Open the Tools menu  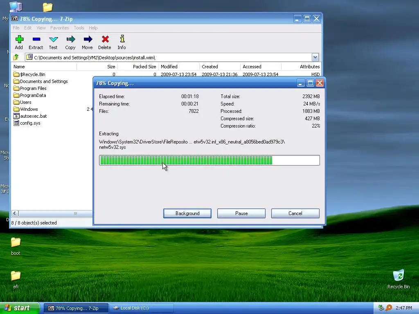click(79, 28)
